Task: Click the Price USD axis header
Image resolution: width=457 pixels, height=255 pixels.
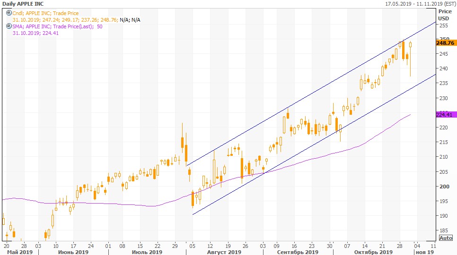Action: pyautogui.click(x=444, y=15)
